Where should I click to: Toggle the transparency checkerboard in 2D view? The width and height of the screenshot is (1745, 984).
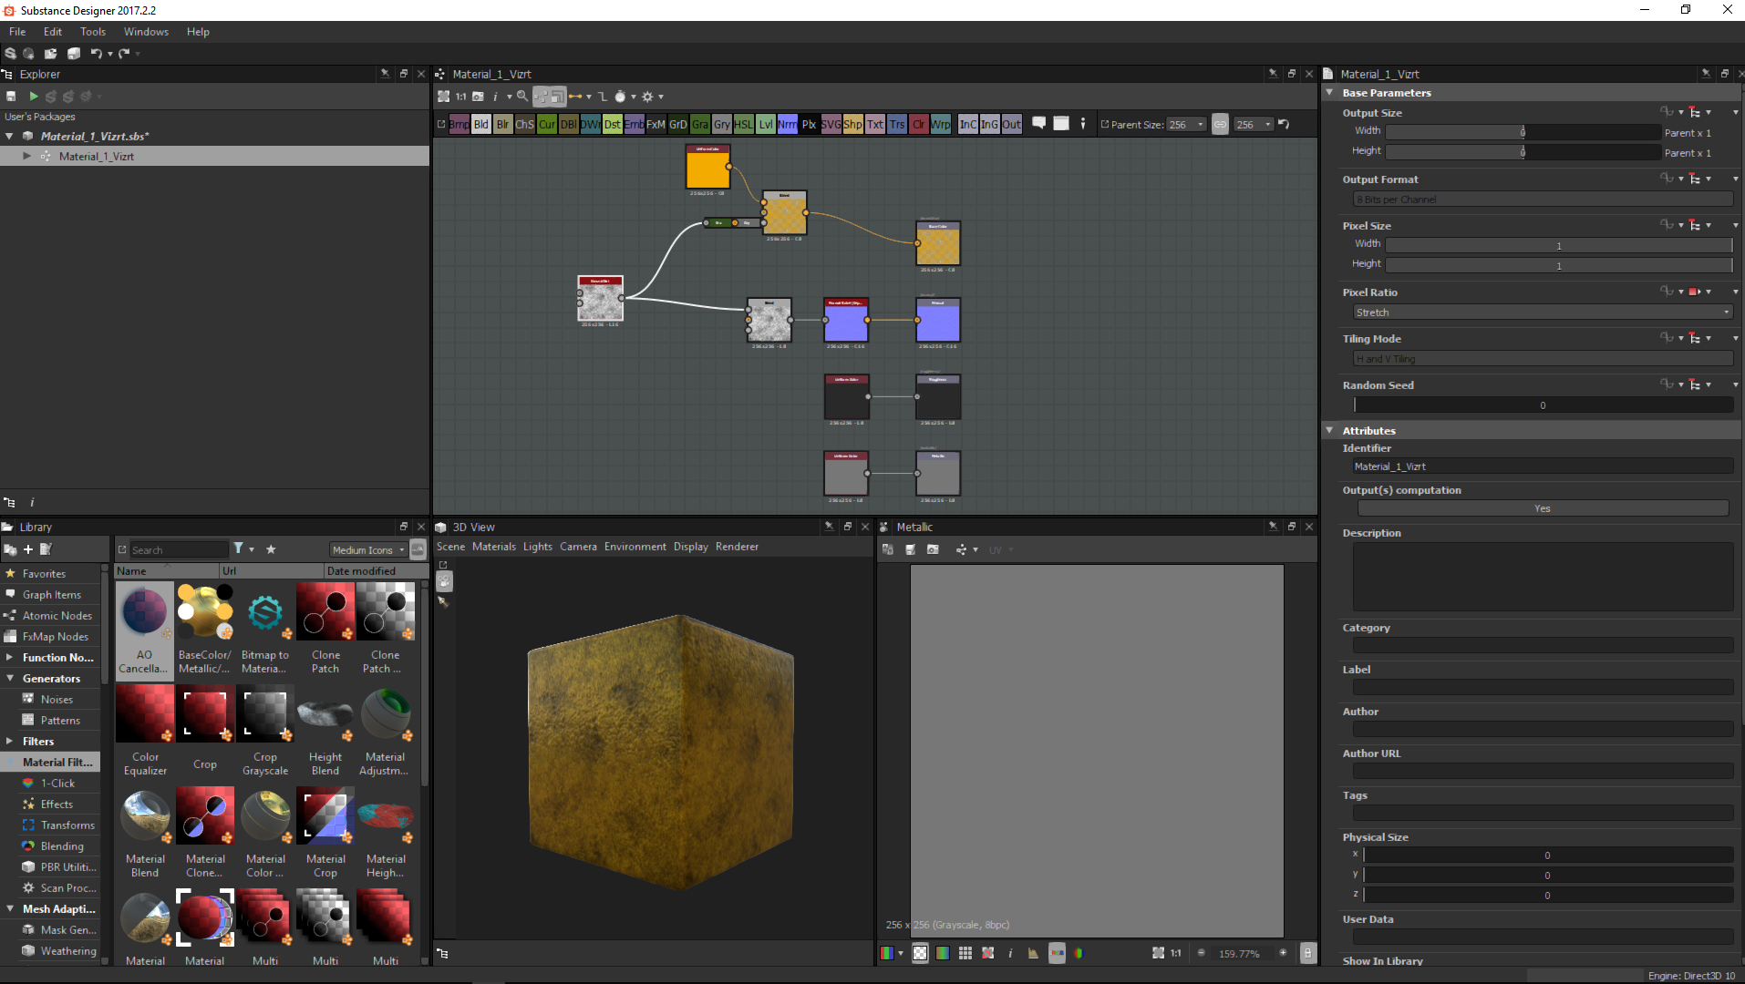pos(920,953)
